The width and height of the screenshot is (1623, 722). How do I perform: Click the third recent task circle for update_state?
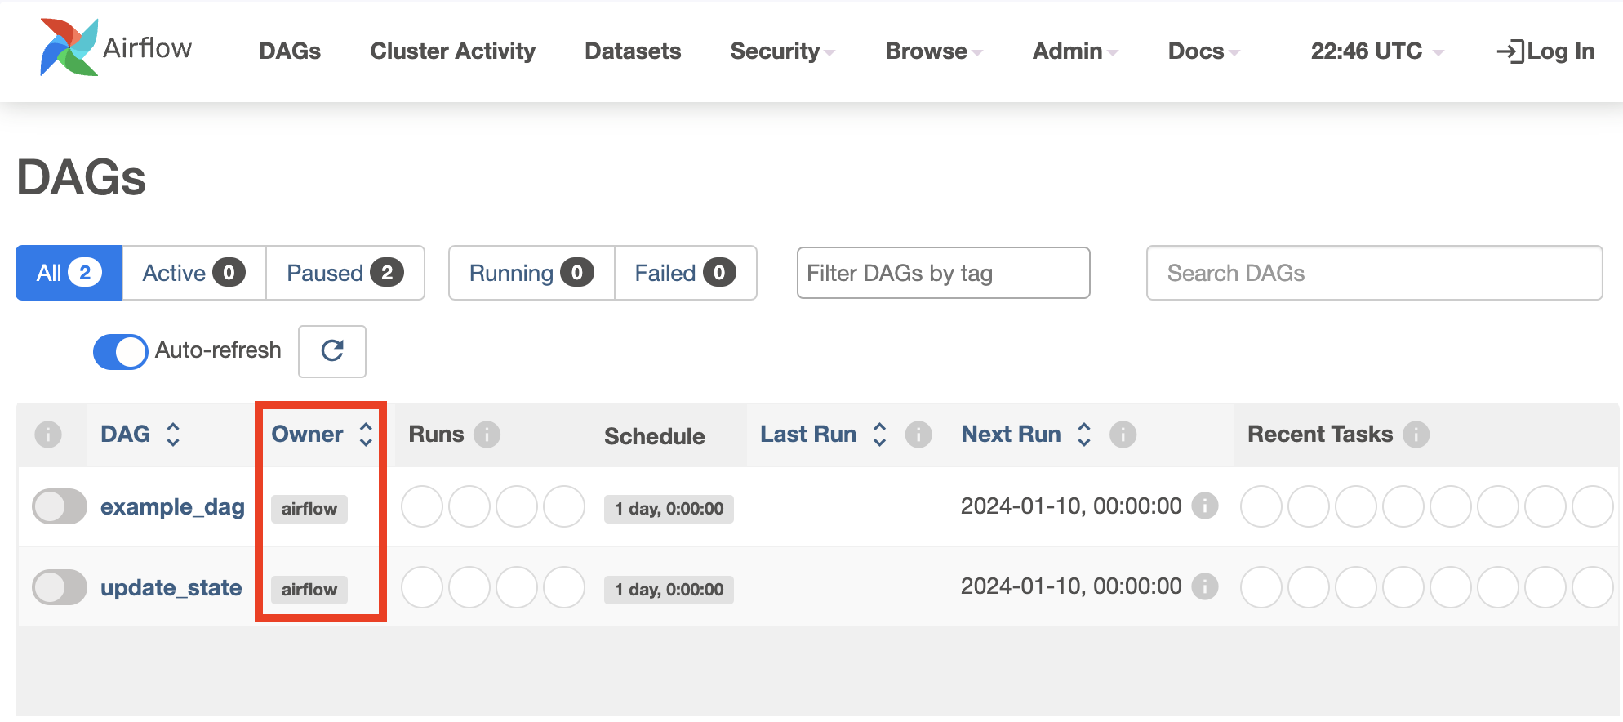(1356, 587)
